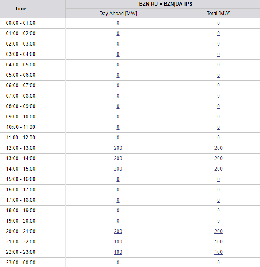The width and height of the screenshot is (260, 267).
Task: Click the Time column header
Action: (21, 9)
